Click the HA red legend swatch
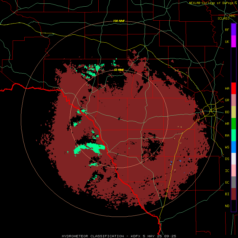The image size is (238, 238). coord(234,88)
